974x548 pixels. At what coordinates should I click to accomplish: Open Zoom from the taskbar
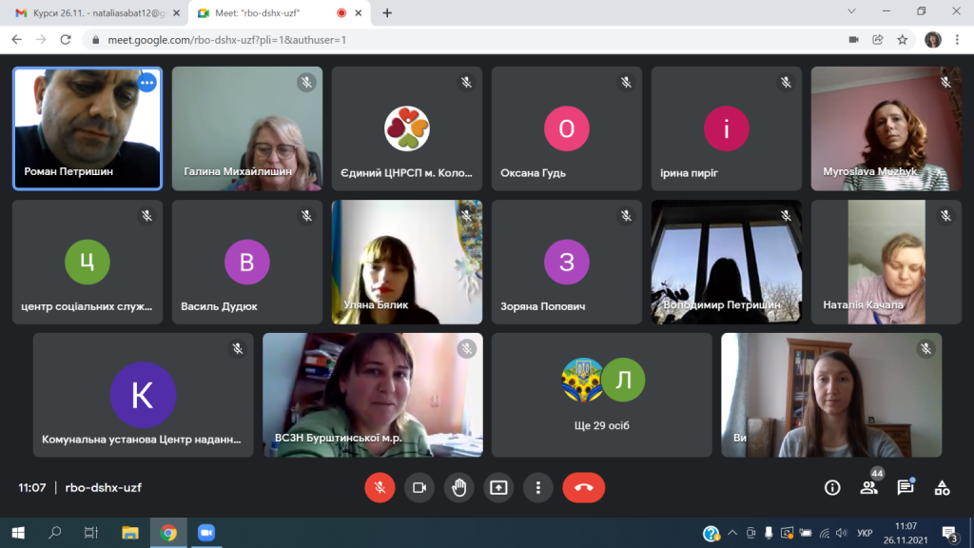coord(206,533)
